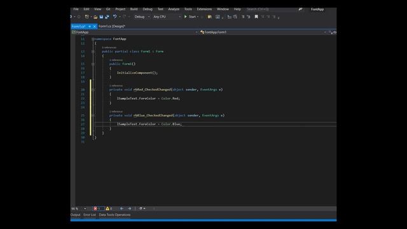Open the Help menu
407x229 pixels.
coord(237,9)
